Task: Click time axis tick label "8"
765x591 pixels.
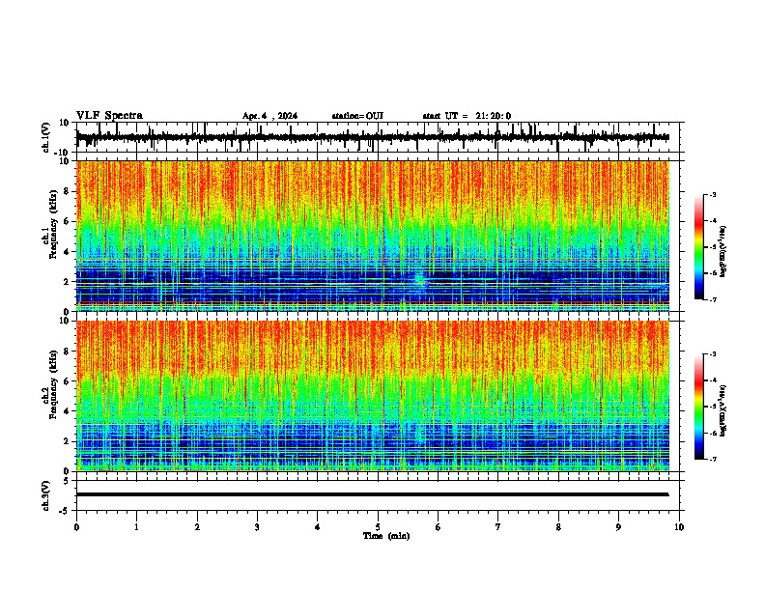Action: pos(558,527)
